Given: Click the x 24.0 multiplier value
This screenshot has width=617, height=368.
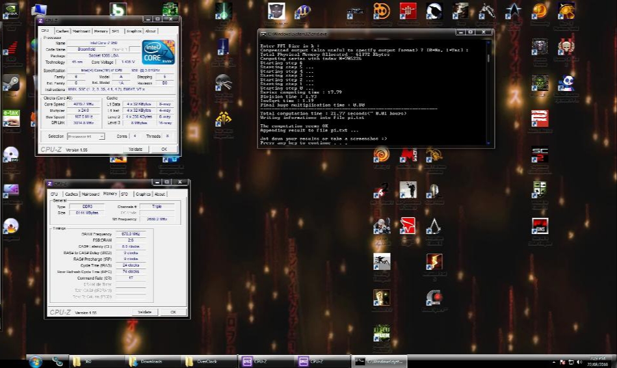Looking at the screenshot, I should pos(84,111).
